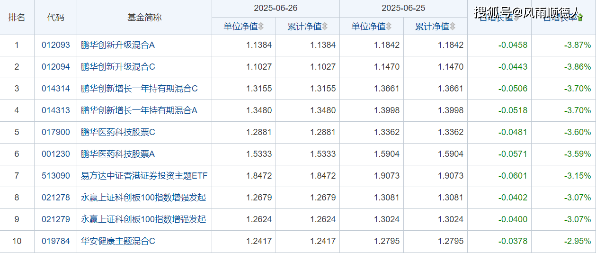This screenshot has height=253, width=596.
Task: Select 06-26 单位净值 1.1384 for fund 012093
Action: pyautogui.click(x=259, y=45)
